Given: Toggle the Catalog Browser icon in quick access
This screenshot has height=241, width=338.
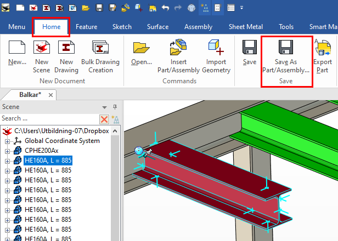Looking at the screenshot, I should tap(217, 8).
